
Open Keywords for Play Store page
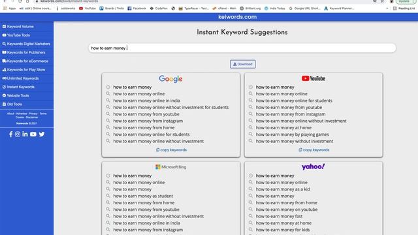[x=24, y=70]
